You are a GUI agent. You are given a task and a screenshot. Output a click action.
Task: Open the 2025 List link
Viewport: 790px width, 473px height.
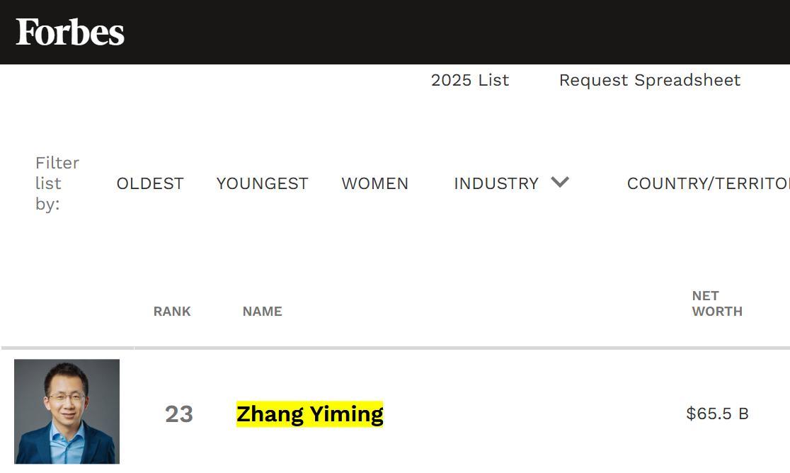469,80
